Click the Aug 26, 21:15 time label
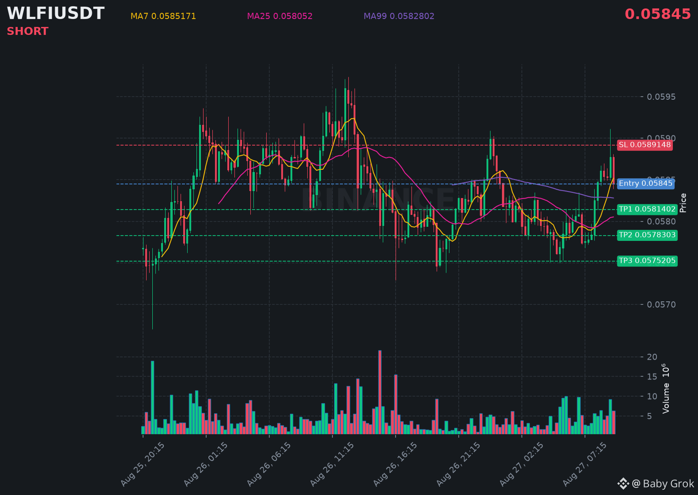 458,465
